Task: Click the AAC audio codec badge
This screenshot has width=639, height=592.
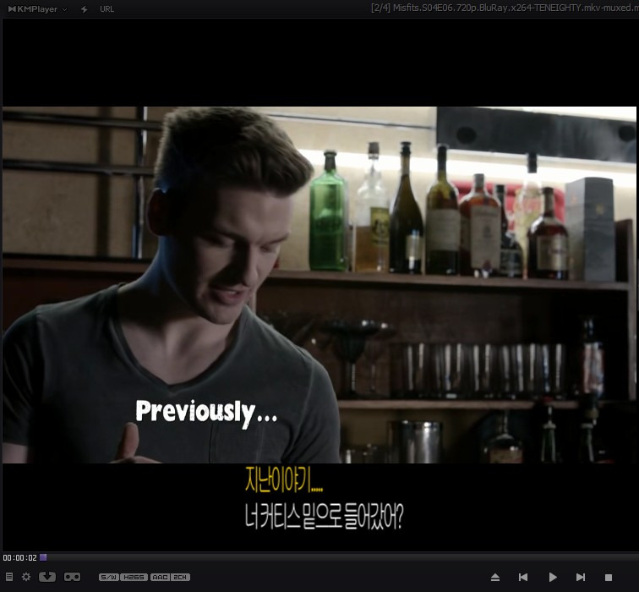Action: (x=160, y=577)
